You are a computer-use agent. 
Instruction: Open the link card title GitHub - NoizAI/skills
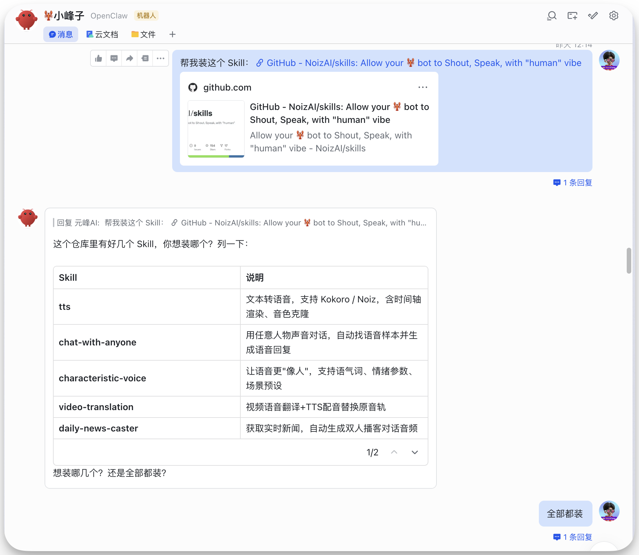[x=340, y=113]
